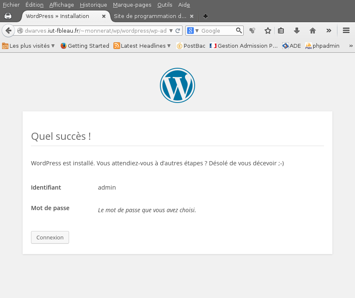
Task: Open the ADE bookmark
Action: click(x=292, y=46)
